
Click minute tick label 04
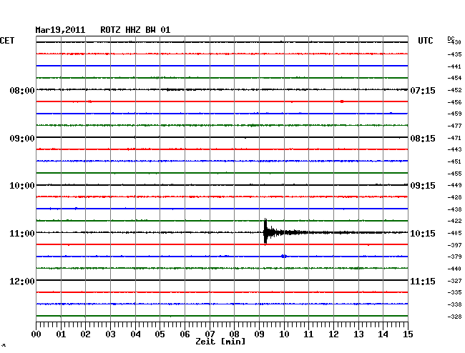pos(135,334)
